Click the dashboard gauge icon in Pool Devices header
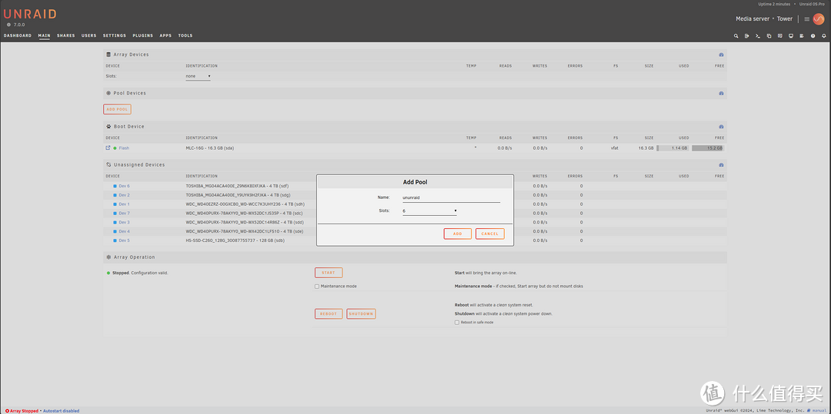 click(x=721, y=93)
